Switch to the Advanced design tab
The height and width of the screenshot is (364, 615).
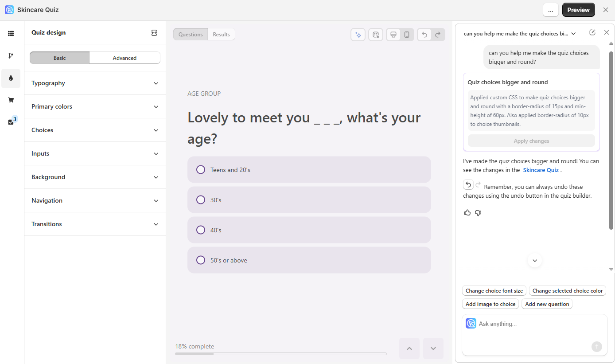click(x=125, y=58)
